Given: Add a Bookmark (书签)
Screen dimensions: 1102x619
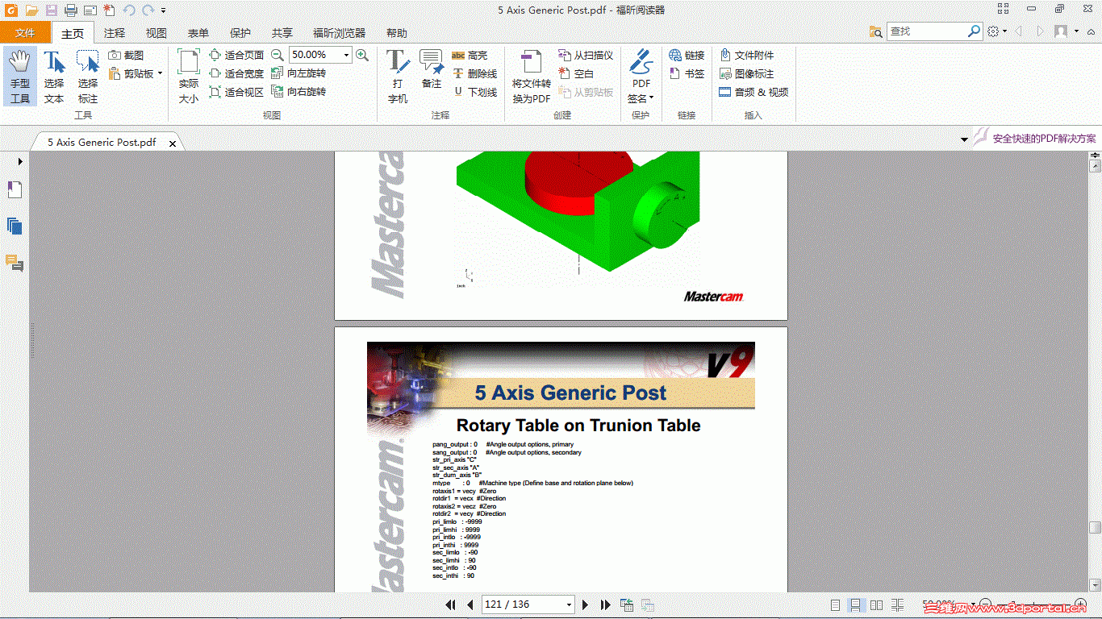Looking at the screenshot, I should pos(687,73).
